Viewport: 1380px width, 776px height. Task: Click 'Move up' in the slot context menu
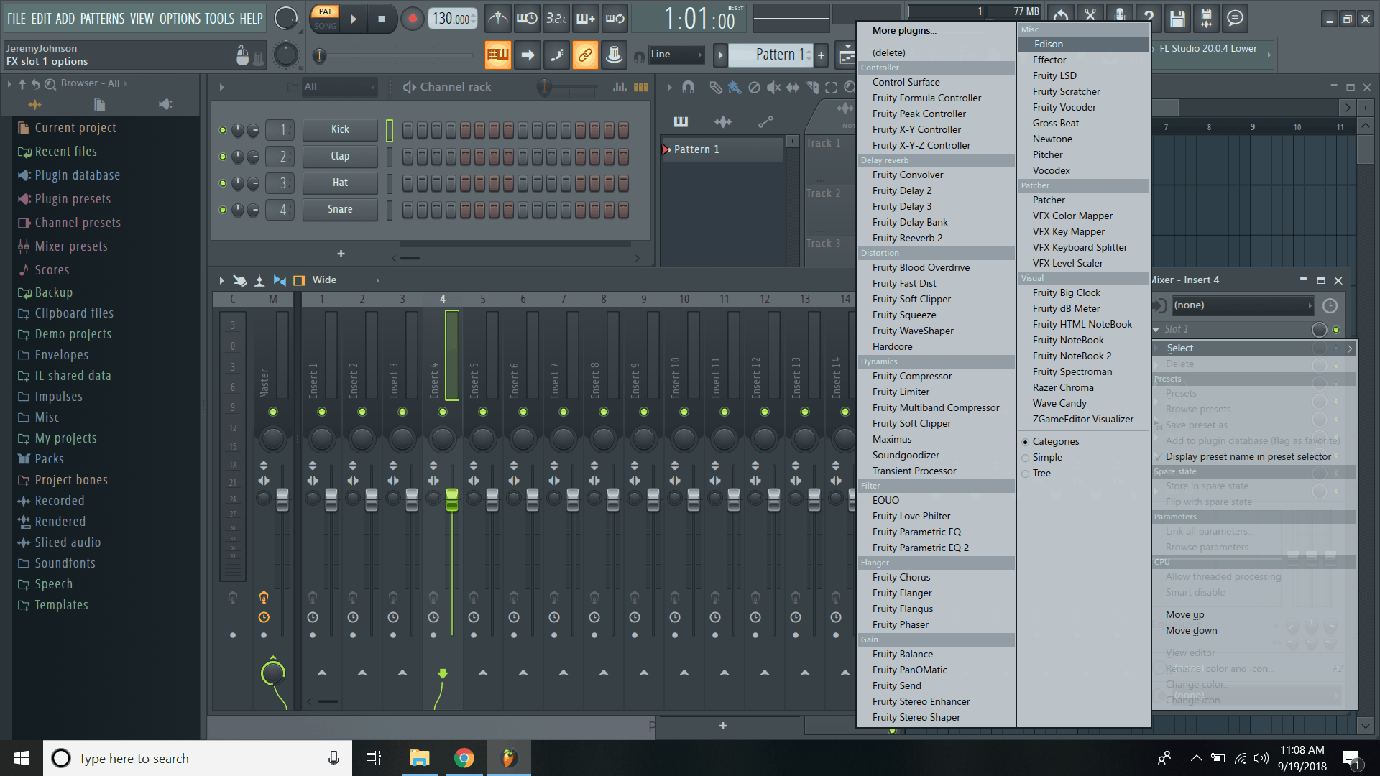(1184, 614)
